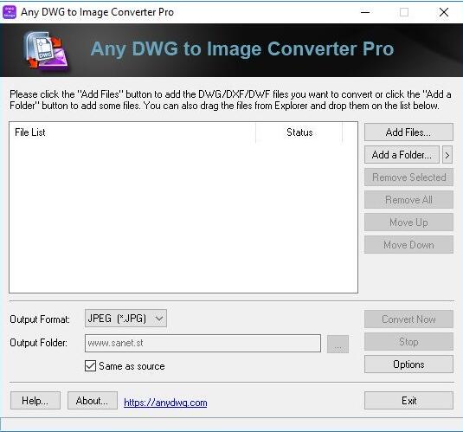463x432 pixels.
Task: Click the Exit button
Action: [x=408, y=401]
